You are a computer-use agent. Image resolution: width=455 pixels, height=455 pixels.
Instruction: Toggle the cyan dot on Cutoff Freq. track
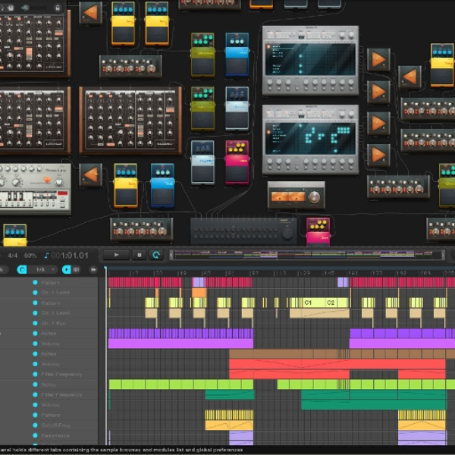pyautogui.click(x=35, y=425)
